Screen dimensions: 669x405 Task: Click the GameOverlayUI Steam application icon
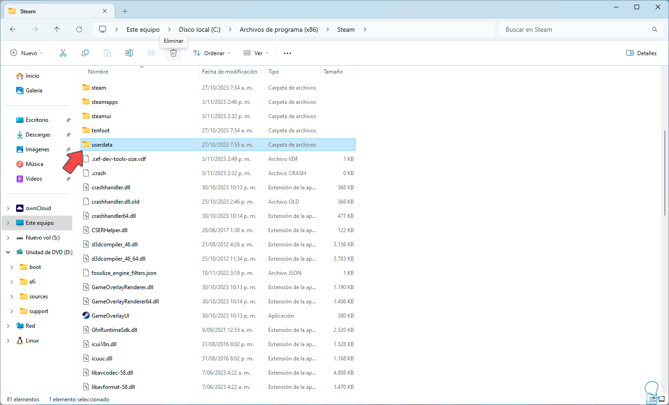(86, 316)
